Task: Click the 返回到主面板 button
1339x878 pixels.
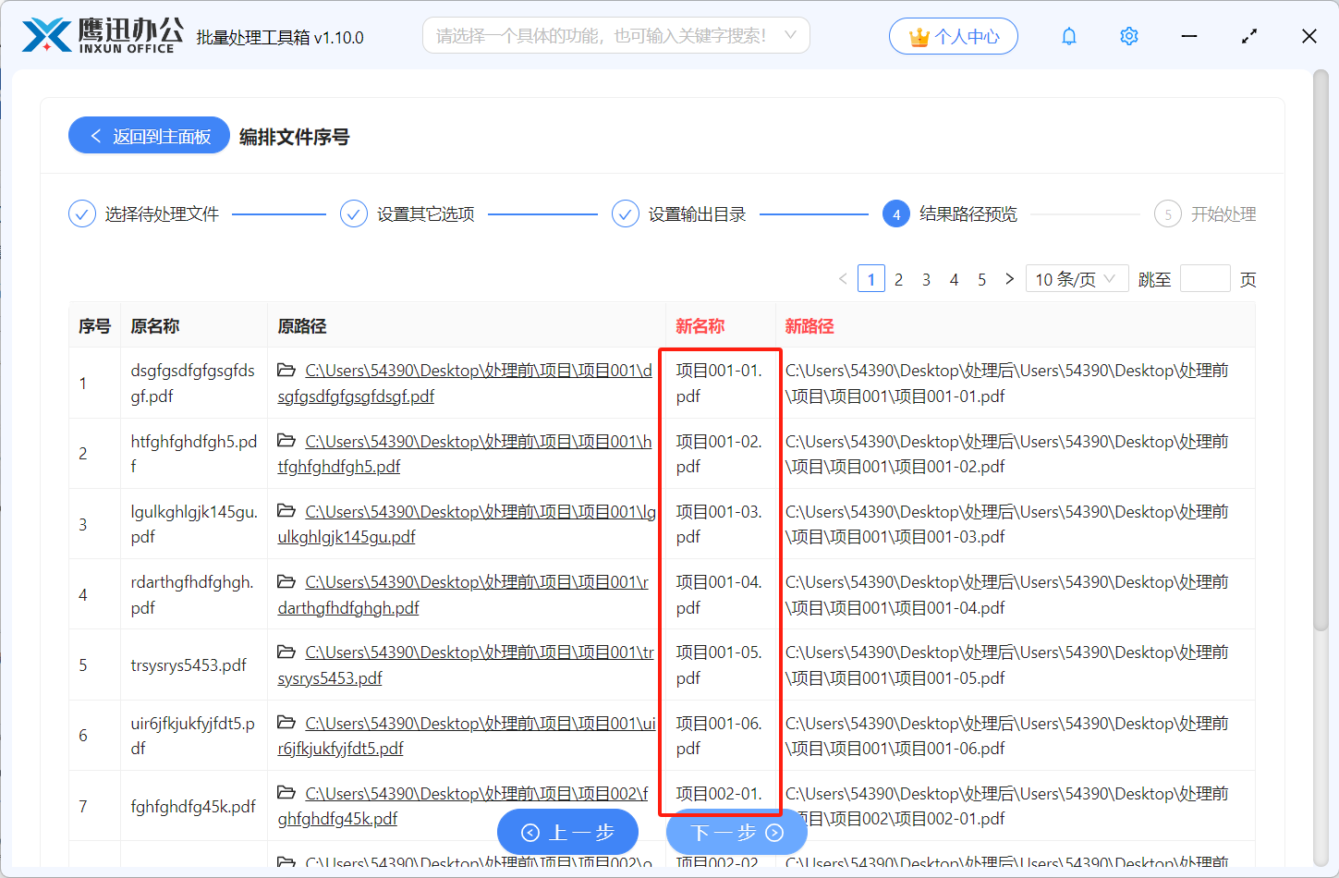Action: 148,135
